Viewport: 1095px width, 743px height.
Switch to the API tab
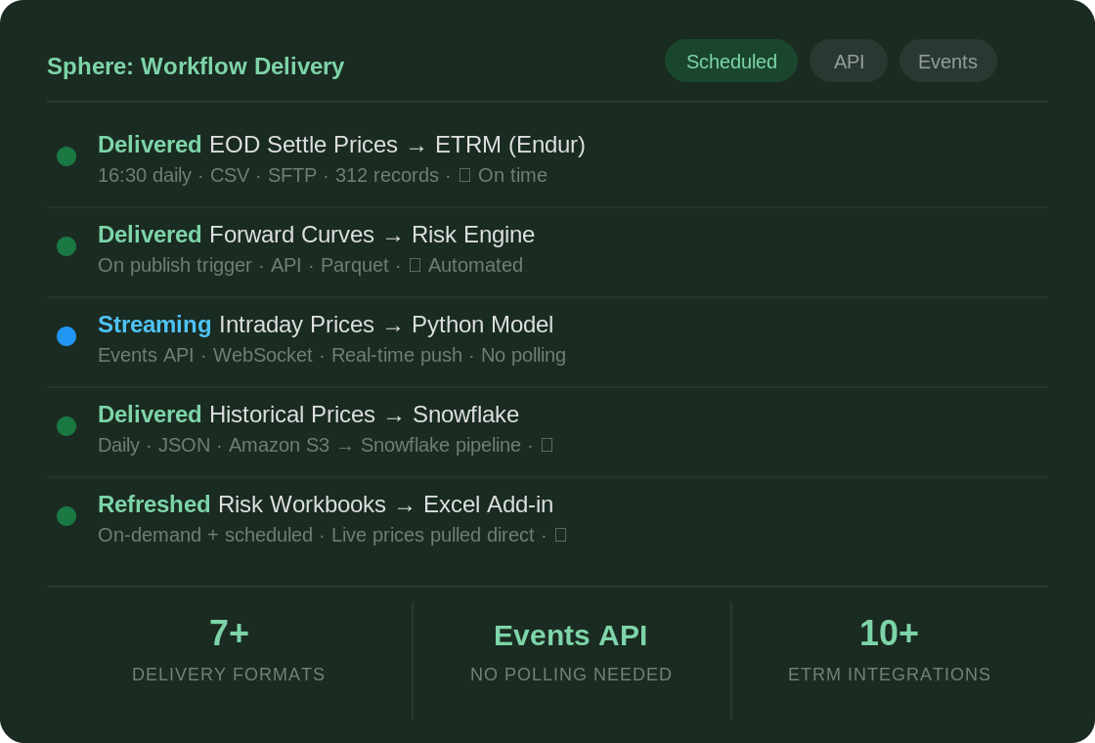849,61
